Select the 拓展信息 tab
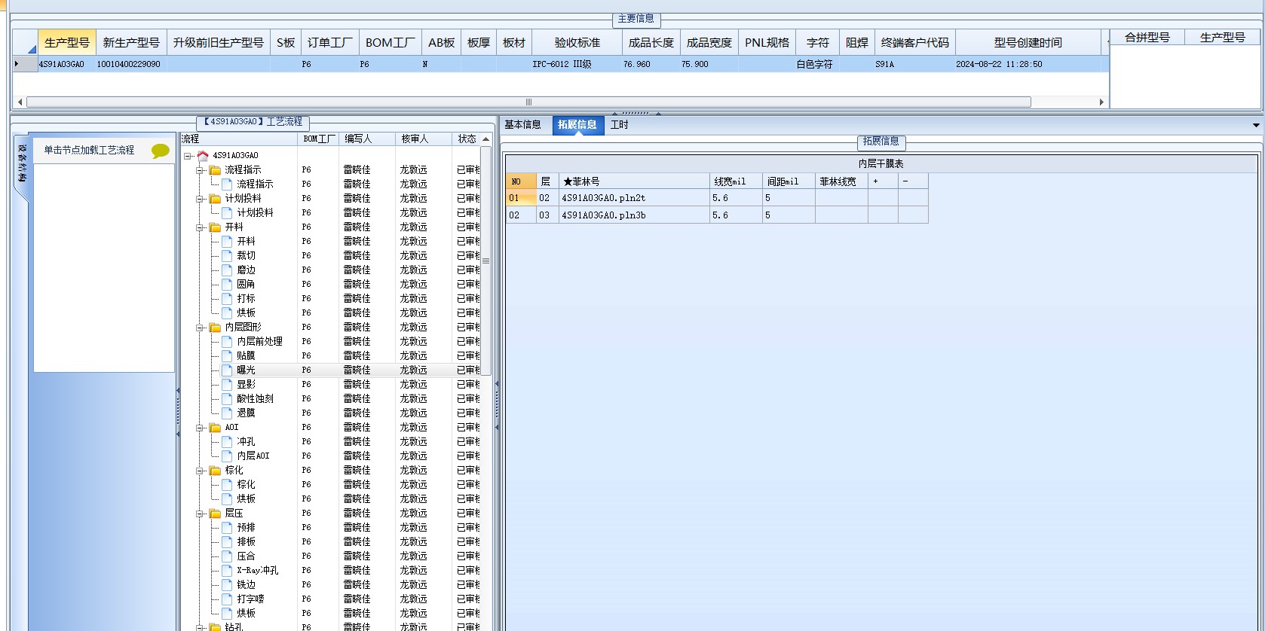Viewport: 1265px width, 631px height. pos(577,125)
